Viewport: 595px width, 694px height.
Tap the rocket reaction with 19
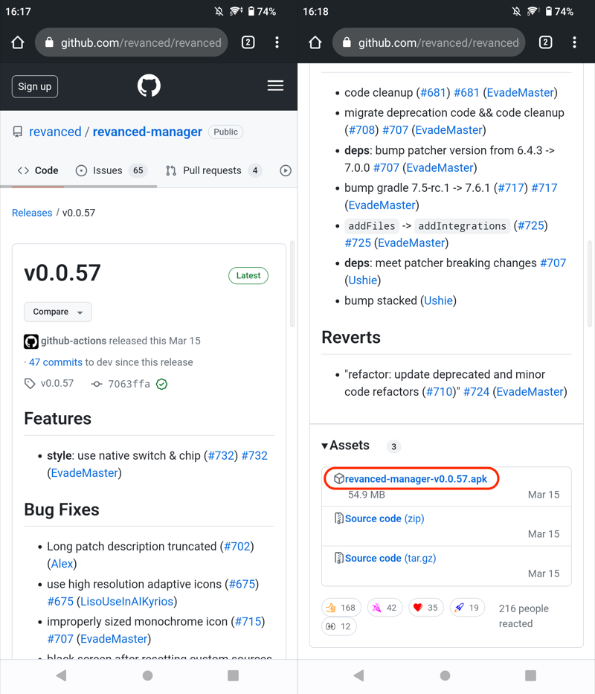point(467,608)
